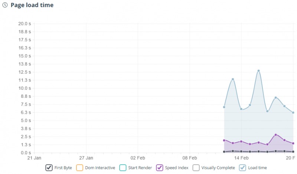The width and height of the screenshot is (297, 174).
Task: Uncheck the First Byte checkbox
Action: 49,168
